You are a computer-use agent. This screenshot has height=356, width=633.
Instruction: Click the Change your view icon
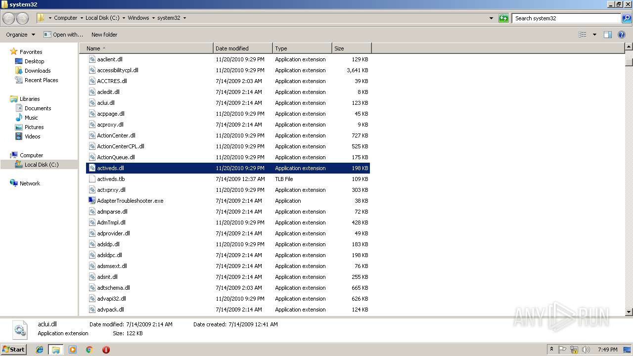tap(583, 35)
